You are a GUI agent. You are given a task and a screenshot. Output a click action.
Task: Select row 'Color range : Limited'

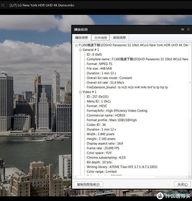[x=102, y=171]
